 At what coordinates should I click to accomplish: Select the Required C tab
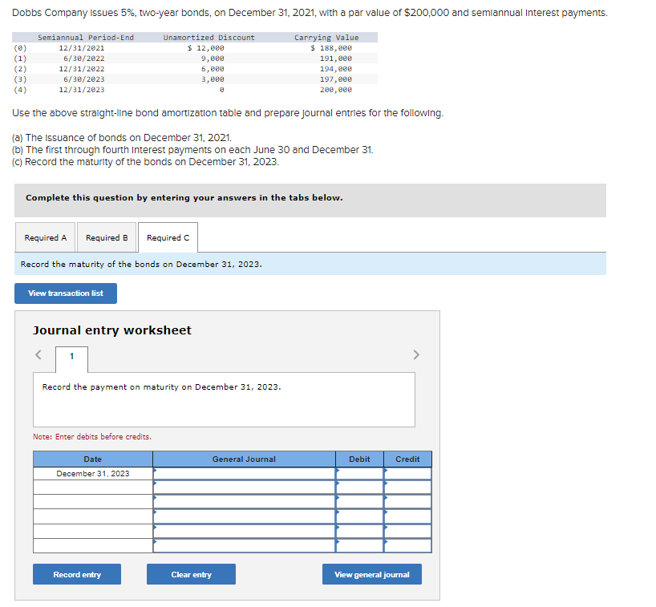point(168,237)
